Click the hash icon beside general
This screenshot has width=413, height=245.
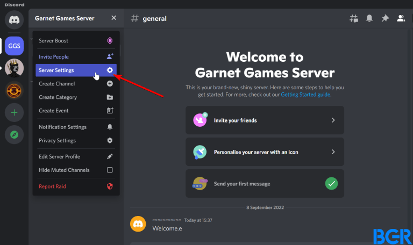(134, 18)
